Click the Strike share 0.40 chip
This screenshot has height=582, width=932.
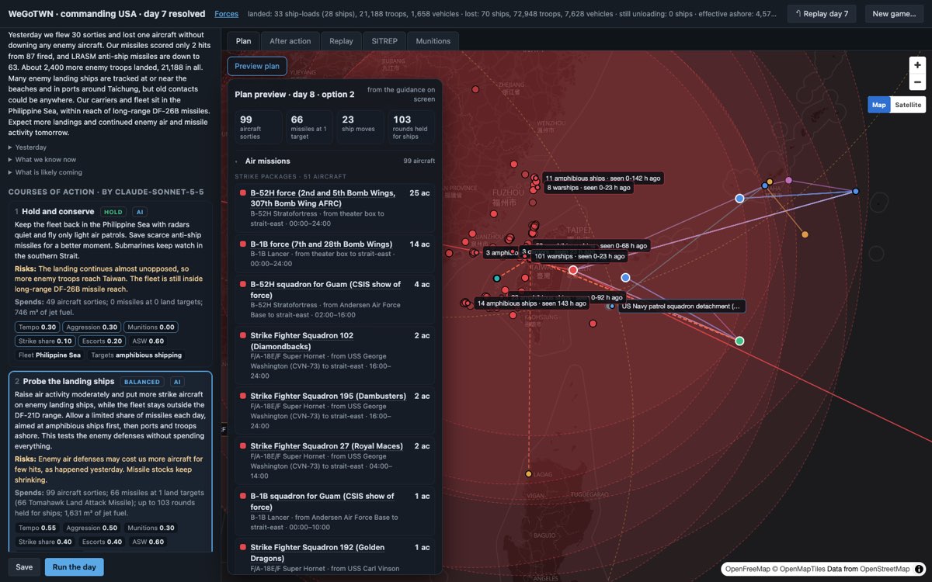[x=46, y=542]
